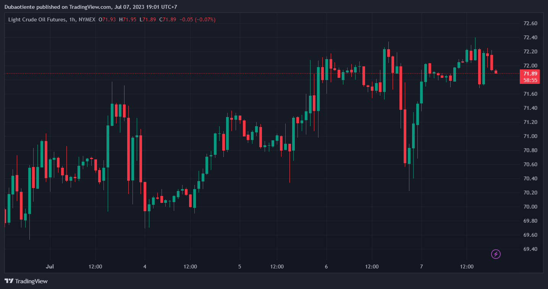Click the TradingView logo icon
The height and width of the screenshot is (289, 548).
(x=9, y=281)
